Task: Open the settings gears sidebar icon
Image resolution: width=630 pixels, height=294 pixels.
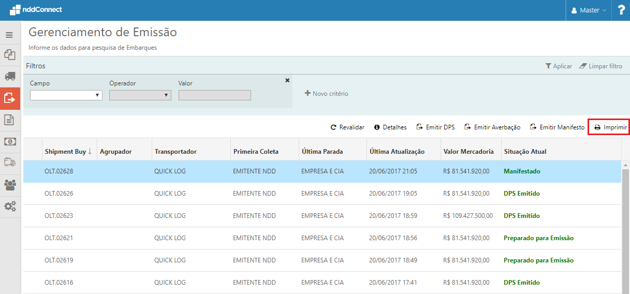Action: pos(10,206)
